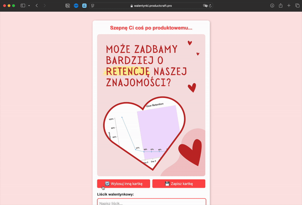
Task: Open a new tab with the plus icon
Action: coord(289,6)
